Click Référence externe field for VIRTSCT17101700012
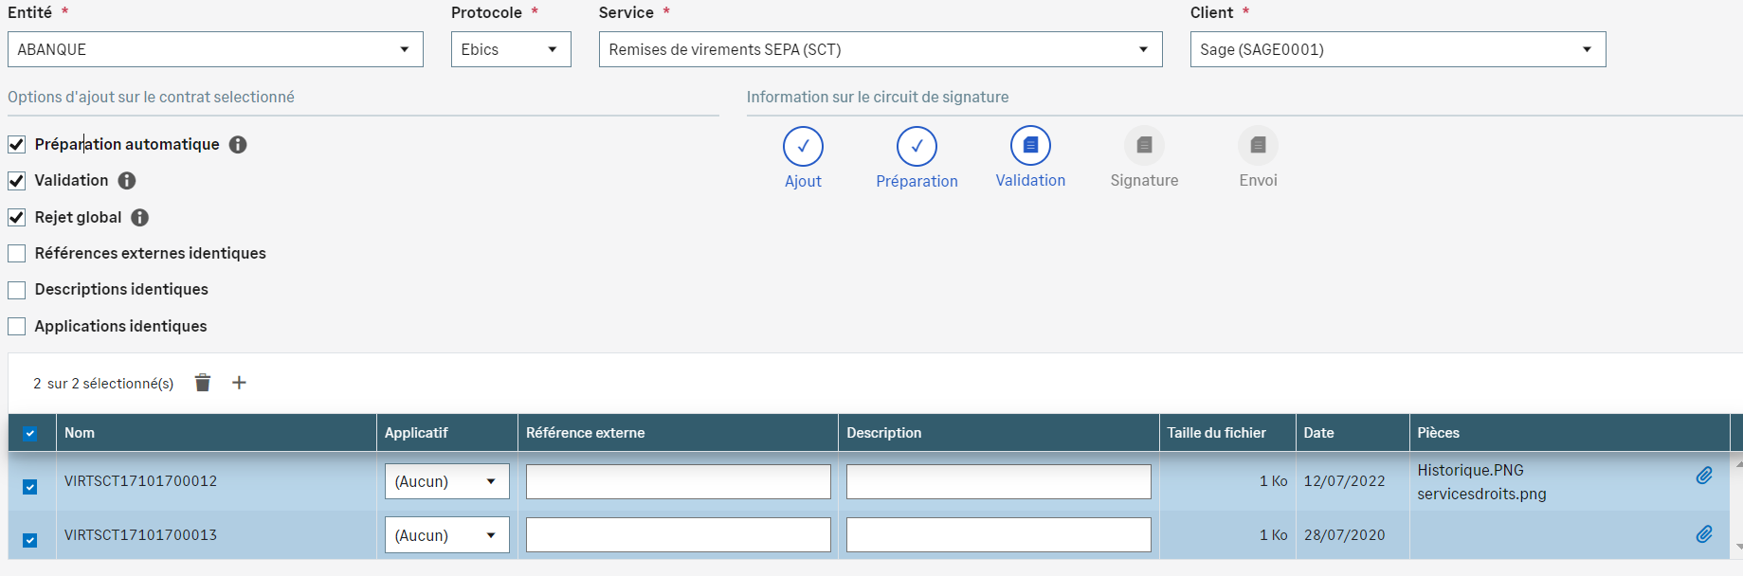1743x576 pixels. (678, 481)
